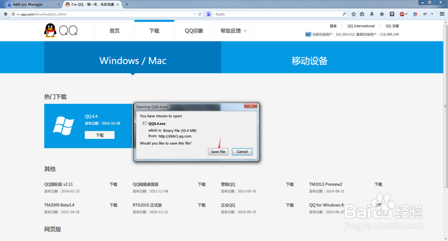Open the QQ International link

(361, 26)
